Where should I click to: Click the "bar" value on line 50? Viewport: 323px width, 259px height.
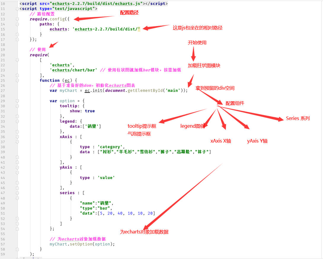[104, 209]
